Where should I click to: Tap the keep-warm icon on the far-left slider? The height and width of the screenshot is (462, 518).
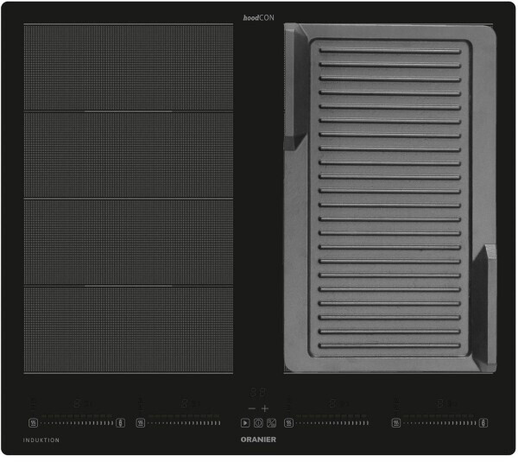[33, 423]
